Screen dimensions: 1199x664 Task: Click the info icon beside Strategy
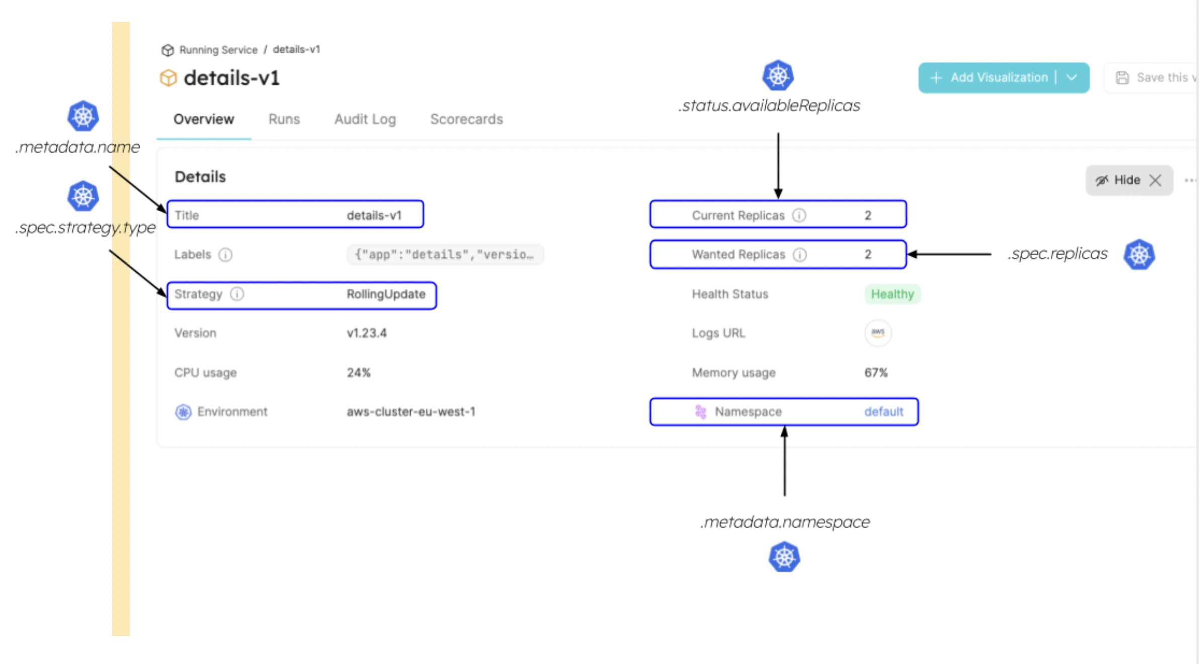point(237,294)
